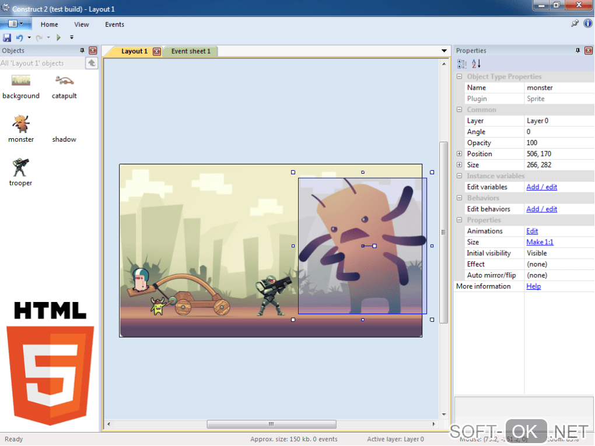595x446 pixels.
Task: Close the Properties panel
Action: pyautogui.click(x=589, y=51)
